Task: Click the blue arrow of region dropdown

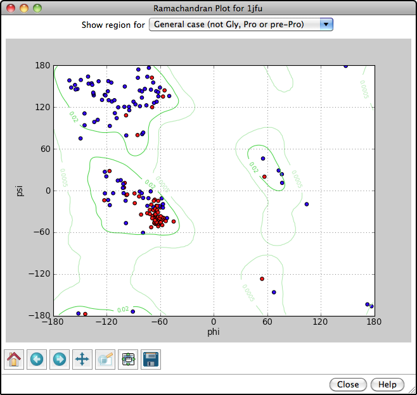Action: point(326,25)
